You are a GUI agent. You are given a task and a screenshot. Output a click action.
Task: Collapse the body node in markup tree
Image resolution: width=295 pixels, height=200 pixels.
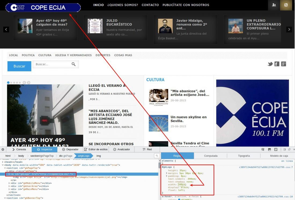(3, 165)
